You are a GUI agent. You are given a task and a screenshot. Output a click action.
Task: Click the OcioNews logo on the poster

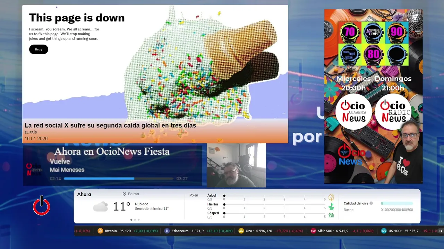tap(351, 155)
